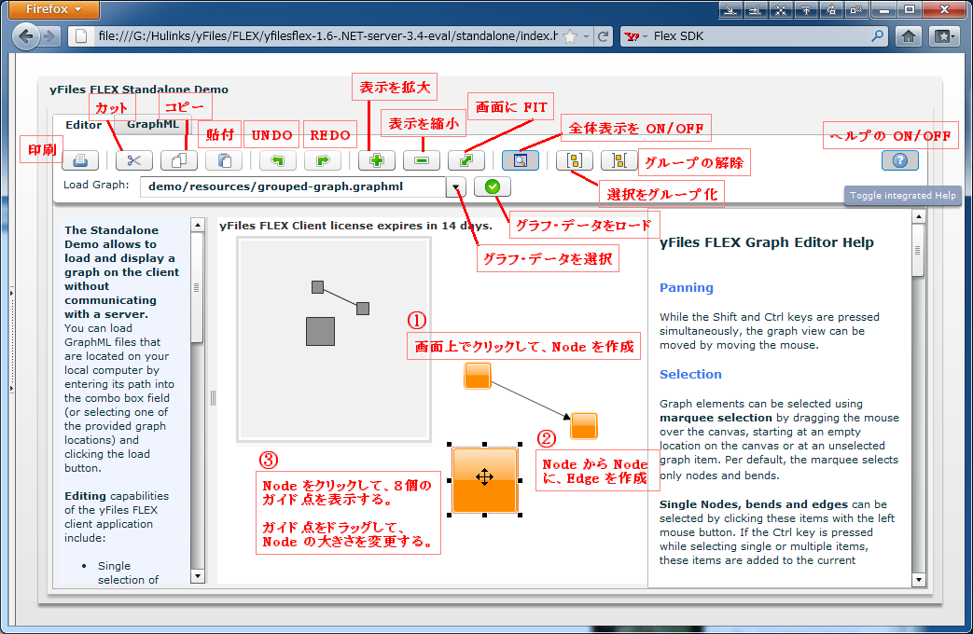This screenshot has width=973, height=634.
Task: Open the Load Graph dropdown arrow
Action: click(x=455, y=186)
